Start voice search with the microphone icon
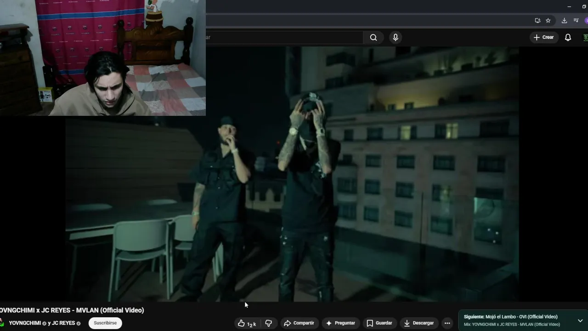 coord(396,38)
